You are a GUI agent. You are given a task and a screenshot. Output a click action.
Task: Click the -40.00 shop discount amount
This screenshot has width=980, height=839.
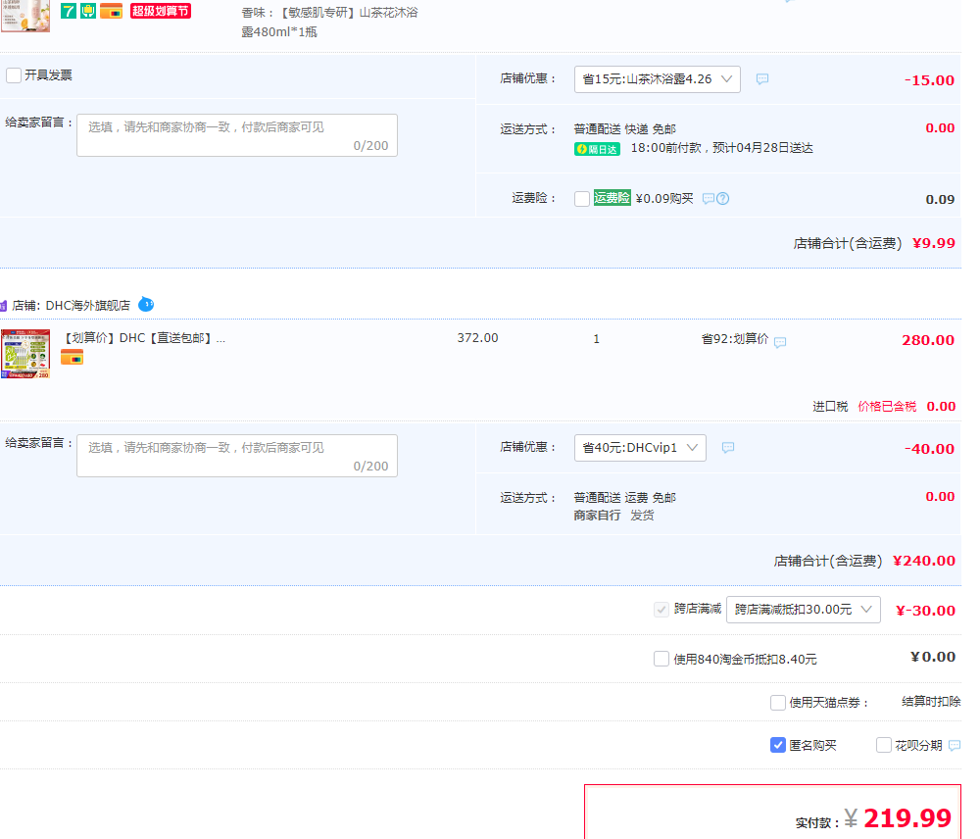point(929,449)
